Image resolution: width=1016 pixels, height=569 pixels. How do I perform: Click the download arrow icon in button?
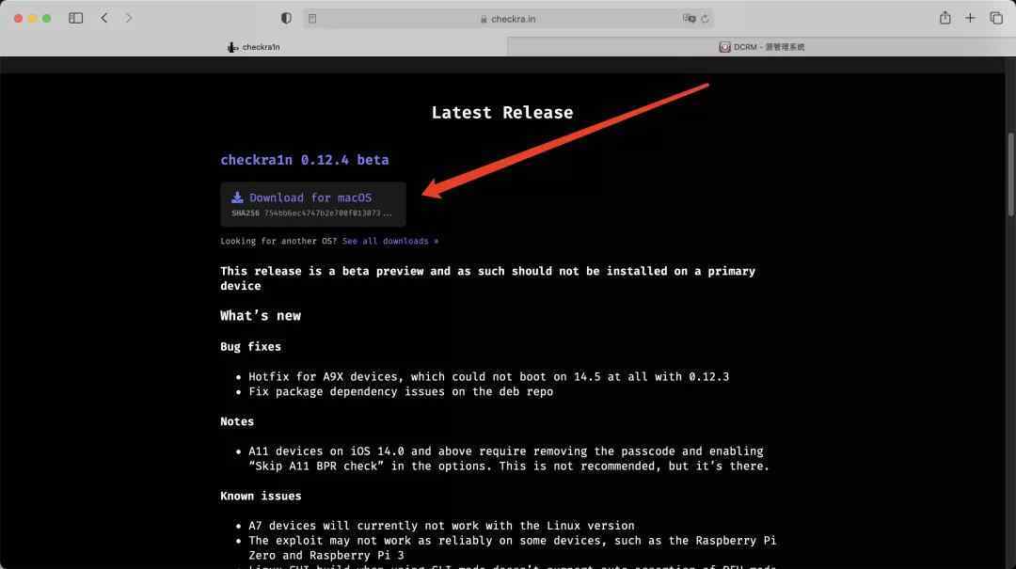(x=237, y=198)
